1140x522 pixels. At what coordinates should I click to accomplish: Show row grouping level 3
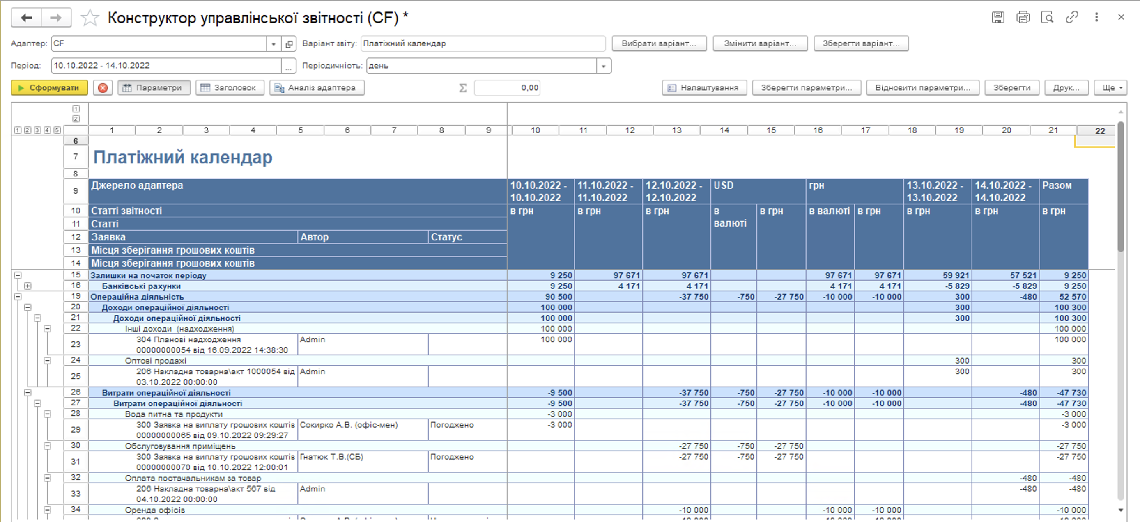37,130
